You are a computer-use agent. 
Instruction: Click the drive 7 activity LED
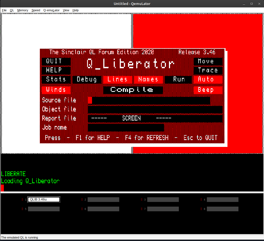click(141, 209)
